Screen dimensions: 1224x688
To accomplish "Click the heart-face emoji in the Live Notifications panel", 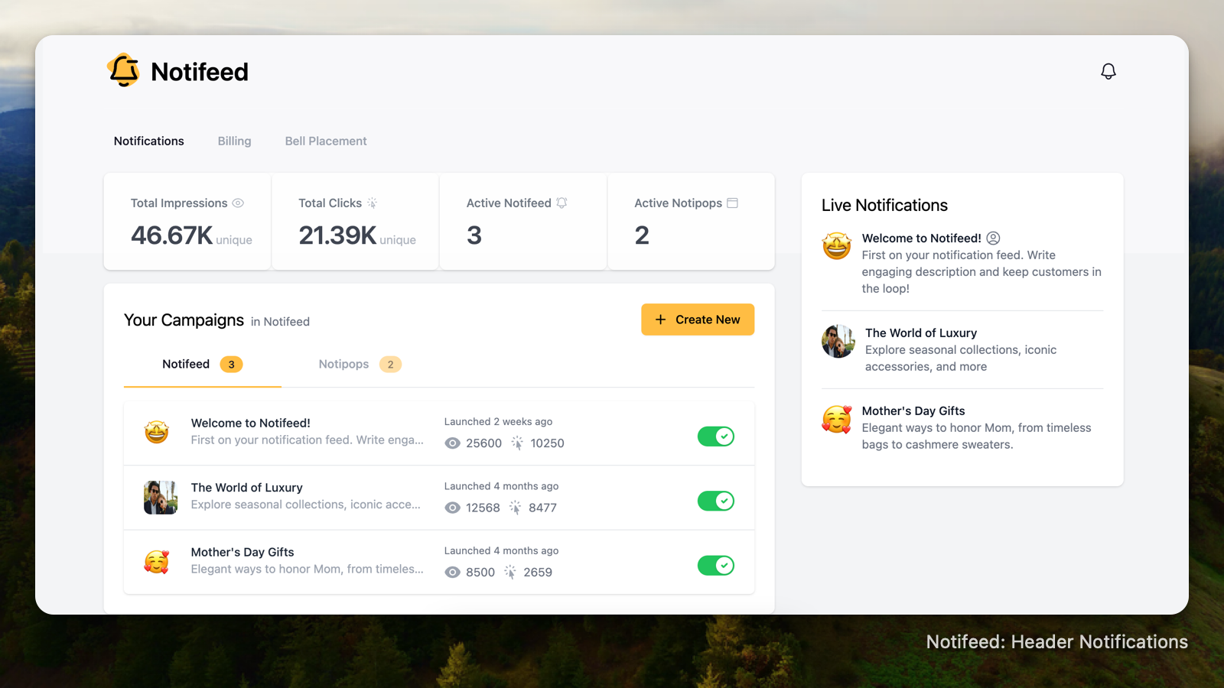I will point(837,420).
